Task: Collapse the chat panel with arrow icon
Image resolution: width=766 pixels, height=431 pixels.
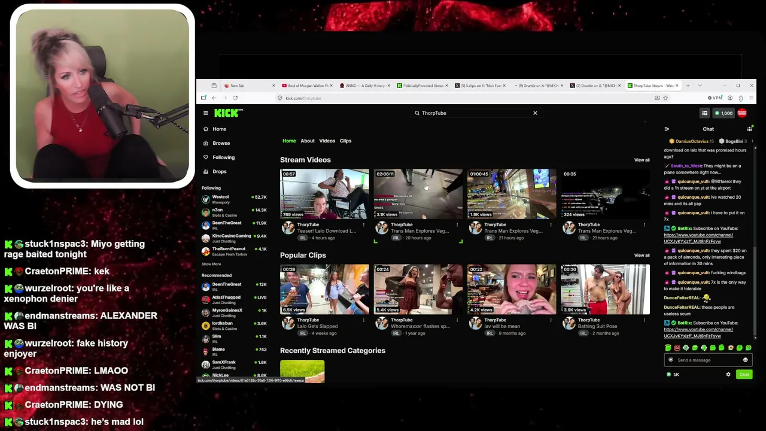Action: [x=667, y=129]
